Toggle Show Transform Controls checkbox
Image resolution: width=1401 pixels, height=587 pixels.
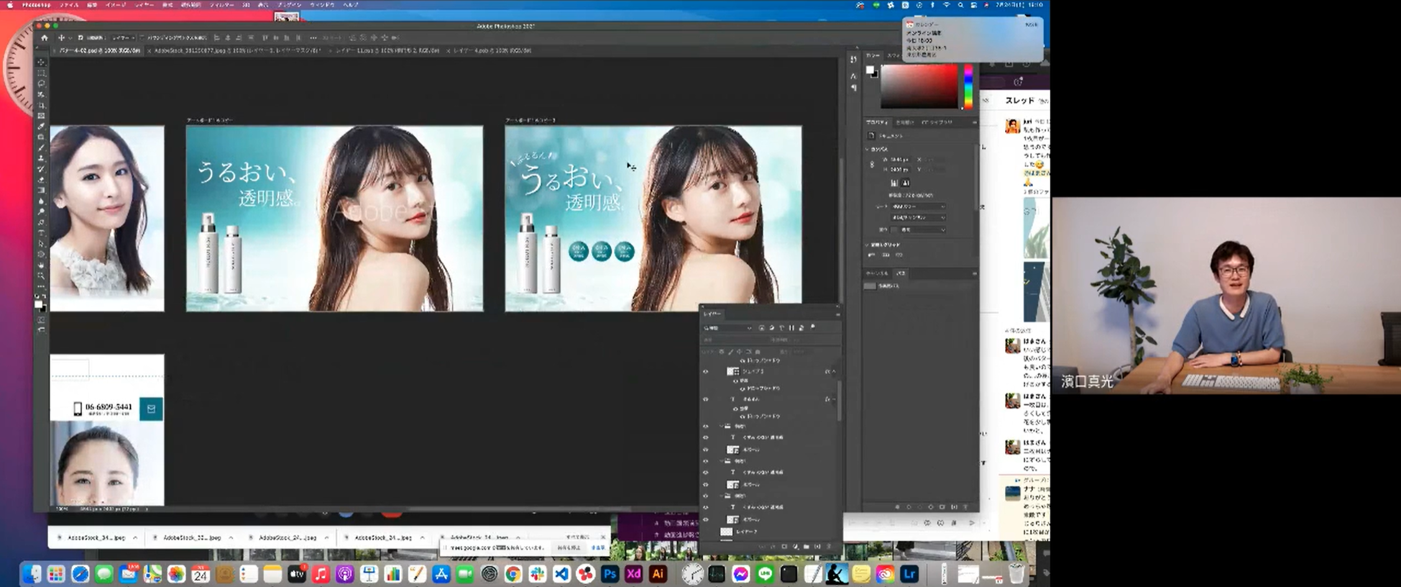142,38
